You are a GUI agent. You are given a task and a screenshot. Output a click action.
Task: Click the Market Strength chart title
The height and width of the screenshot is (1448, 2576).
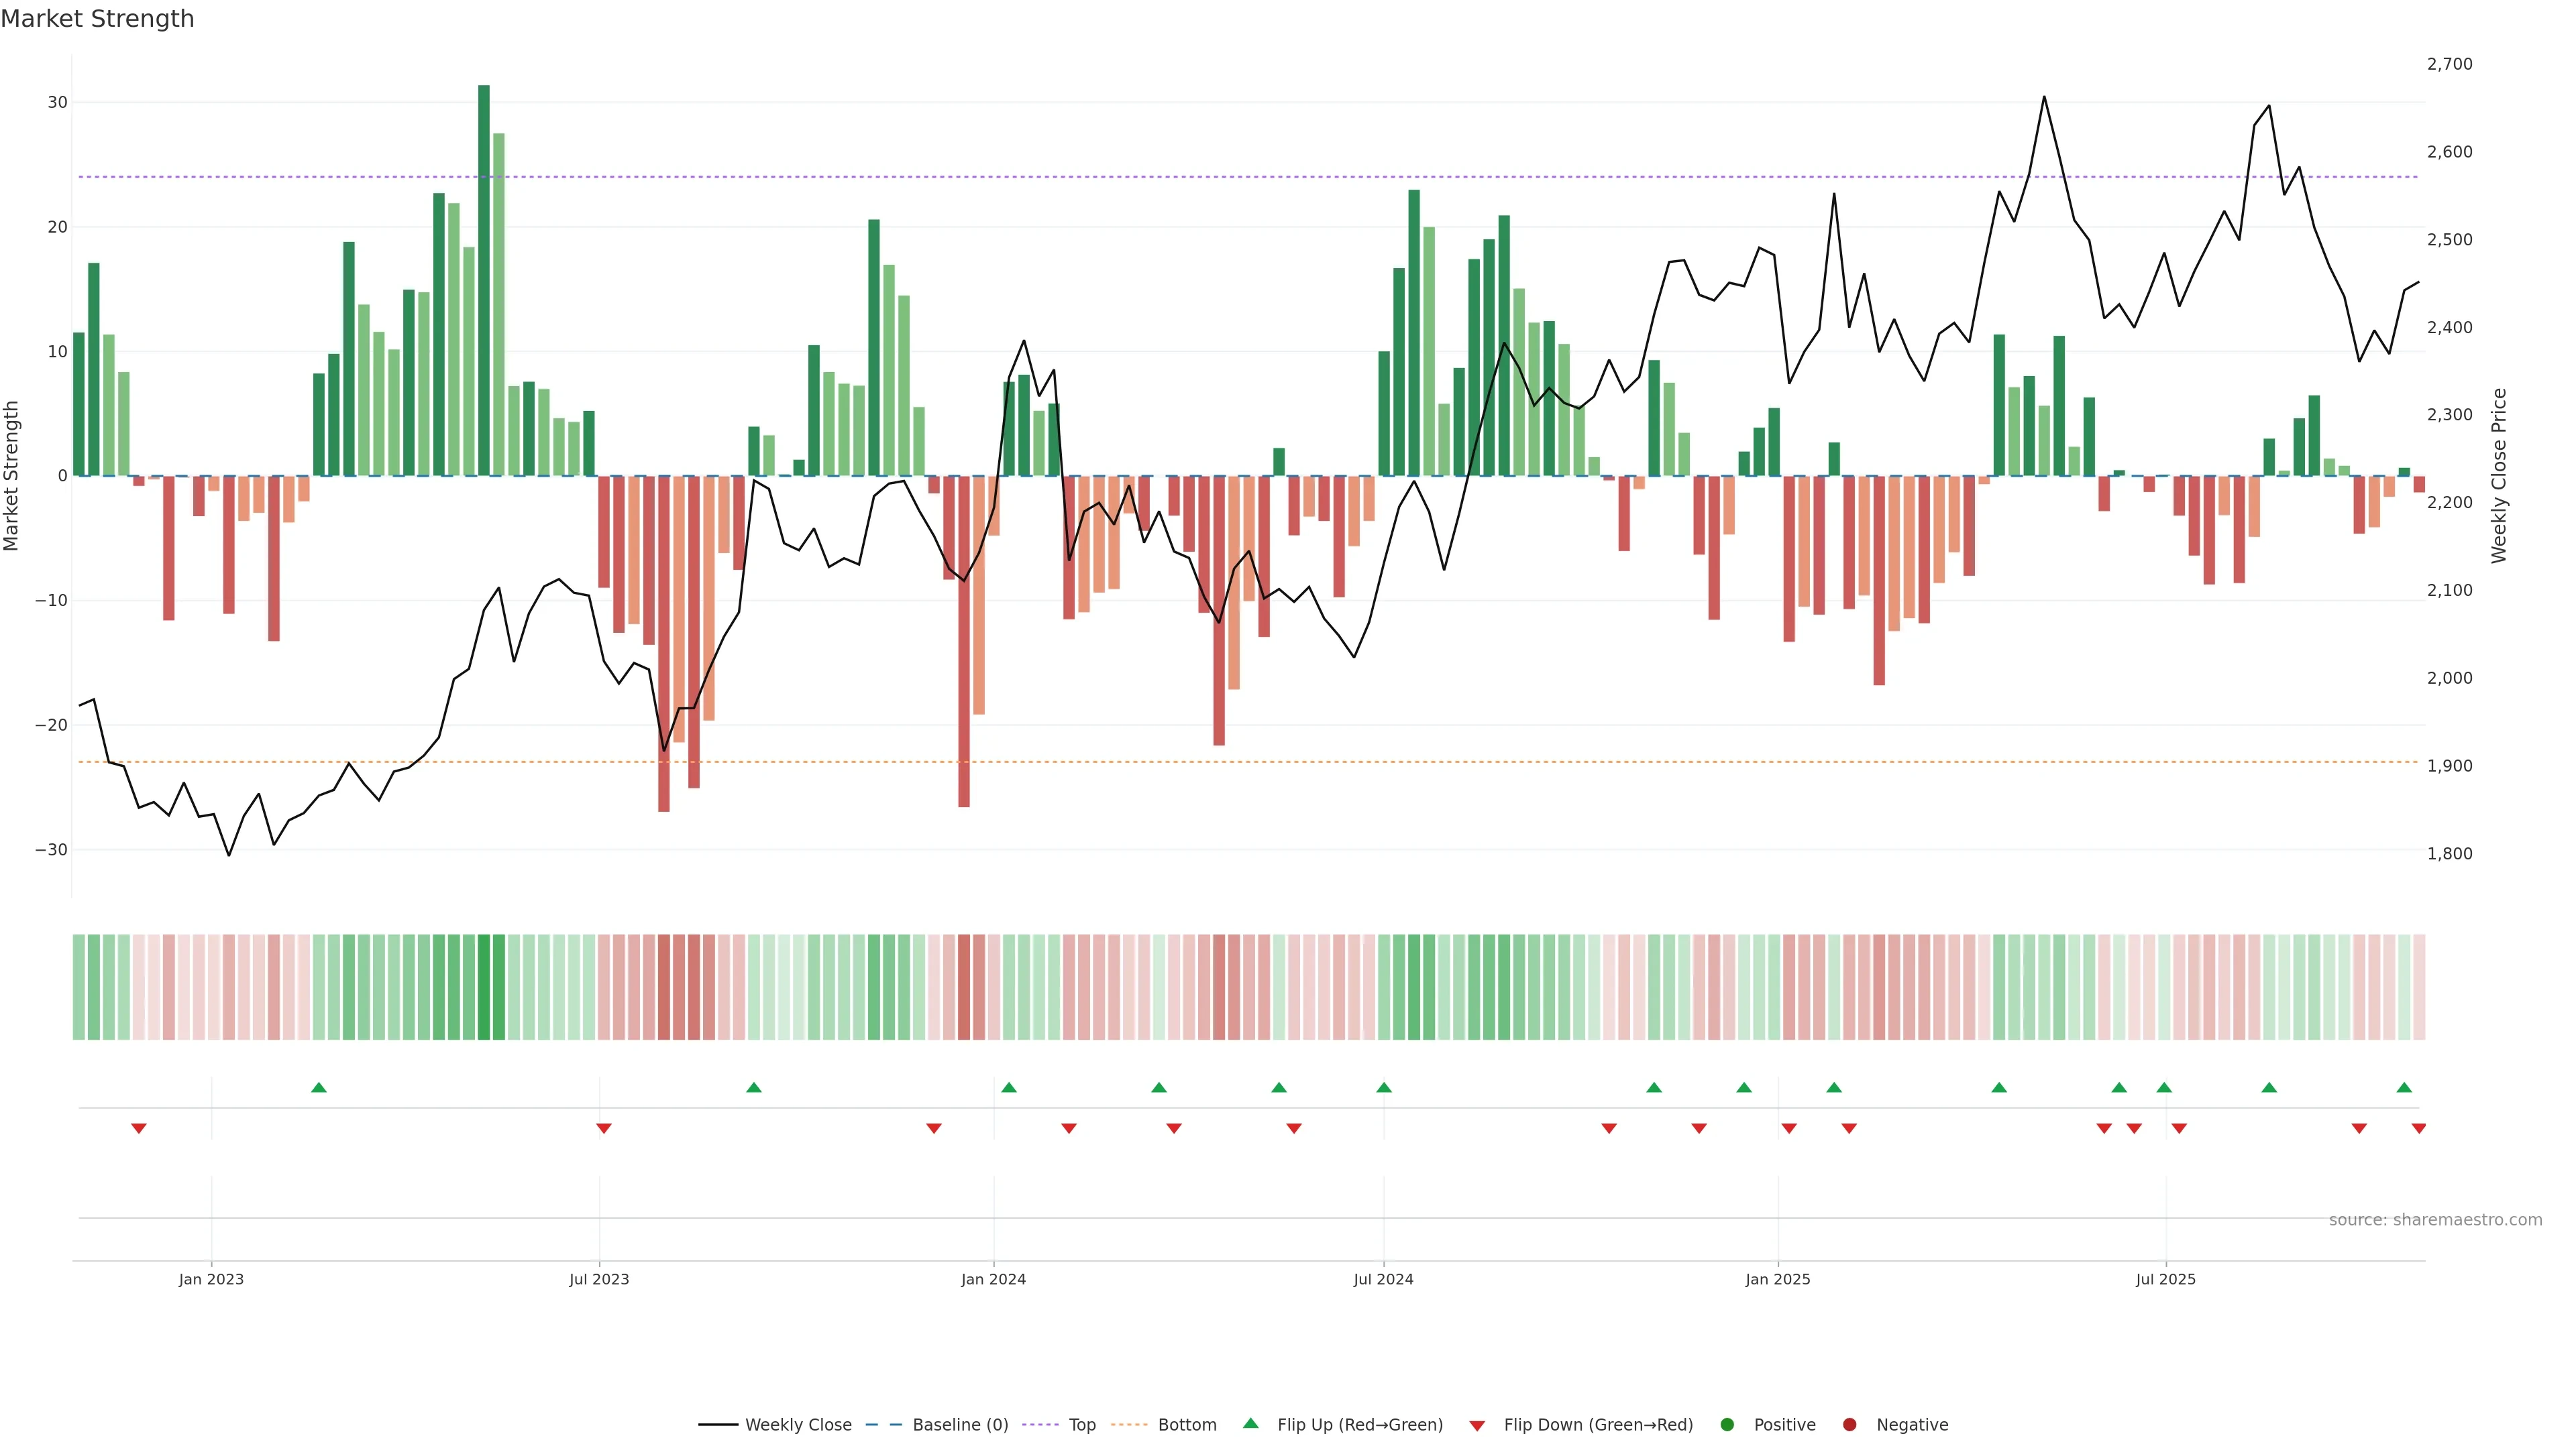97,19
